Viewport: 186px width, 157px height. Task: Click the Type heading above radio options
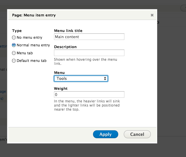click(17, 31)
